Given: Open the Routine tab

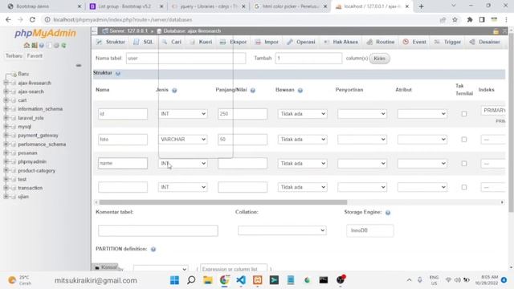Looking at the screenshot, I should pos(381,42).
